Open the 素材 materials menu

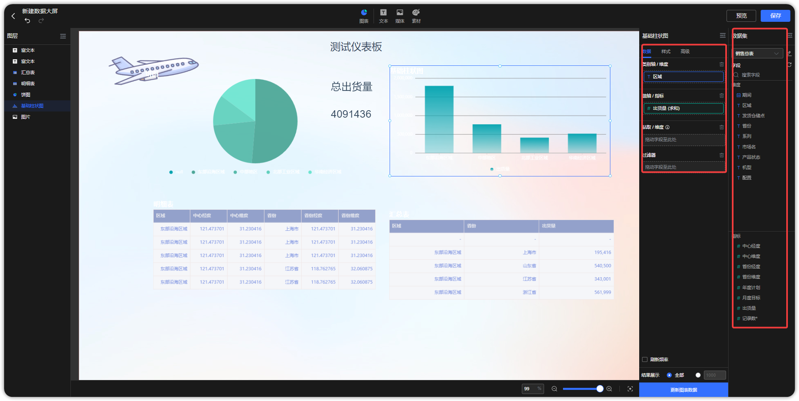(x=416, y=16)
